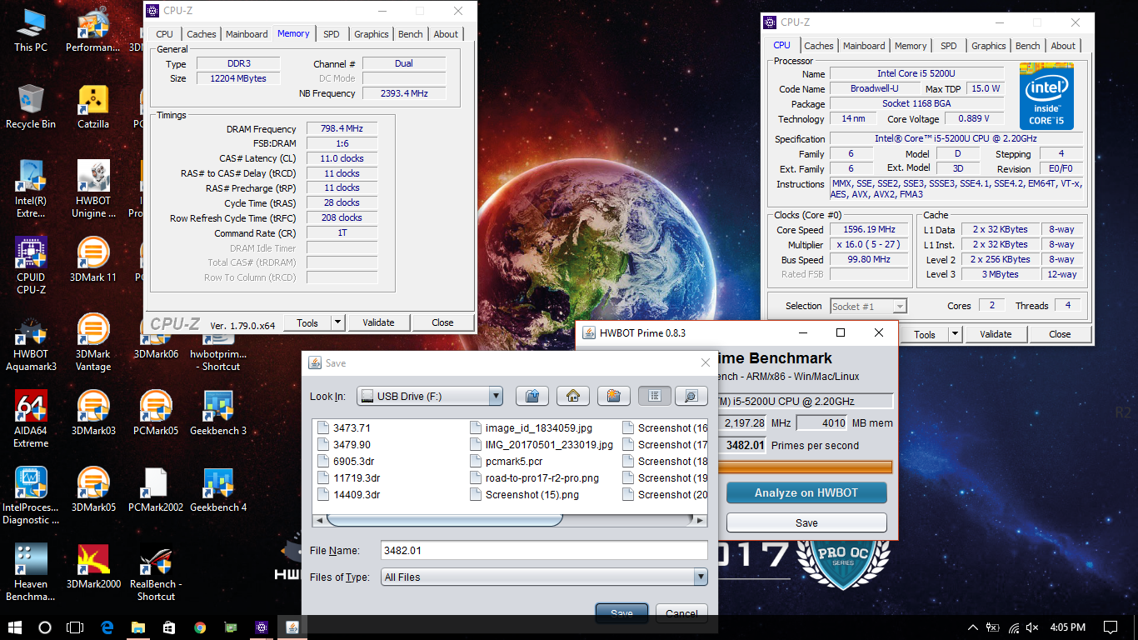Select the Intel Processor Diagnostic desktop icon
This screenshot has width=1138, height=640.
click(31, 496)
